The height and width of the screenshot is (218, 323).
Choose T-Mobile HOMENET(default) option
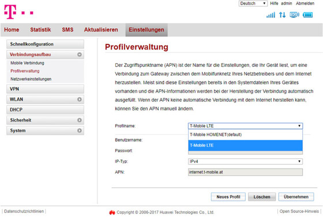[245, 135]
